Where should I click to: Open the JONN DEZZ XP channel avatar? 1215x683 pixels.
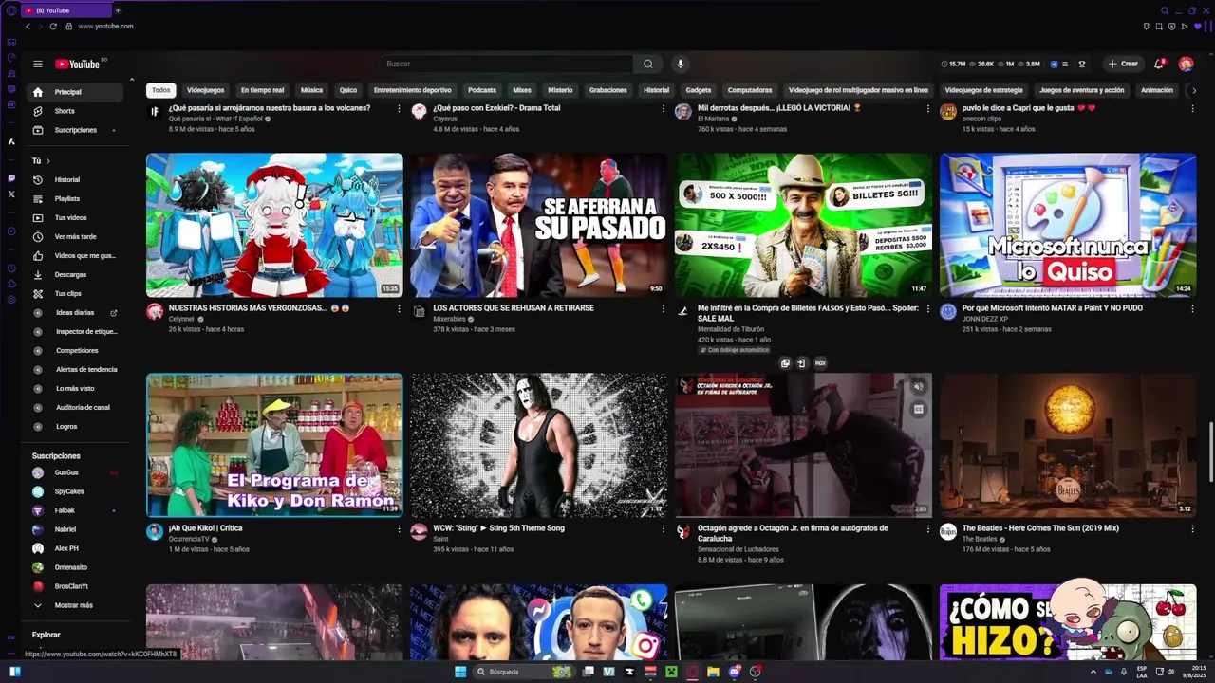point(947,311)
